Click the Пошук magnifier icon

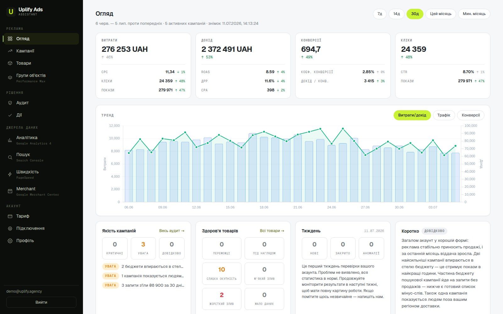(10, 157)
